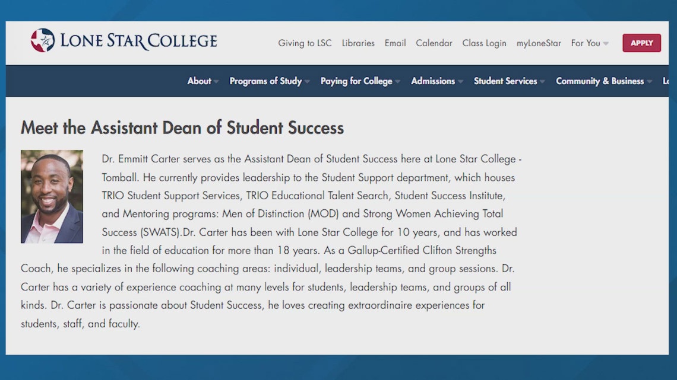Click the red APPLY button
677x380 pixels.
tap(641, 43)
